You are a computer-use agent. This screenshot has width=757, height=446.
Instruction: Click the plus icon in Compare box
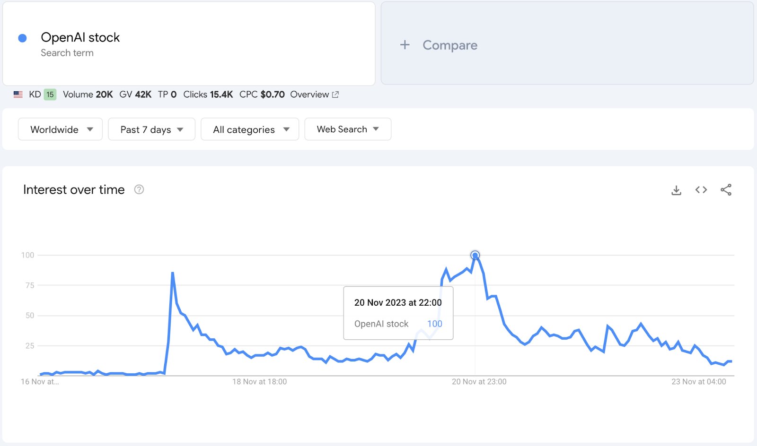pos(405,45)
